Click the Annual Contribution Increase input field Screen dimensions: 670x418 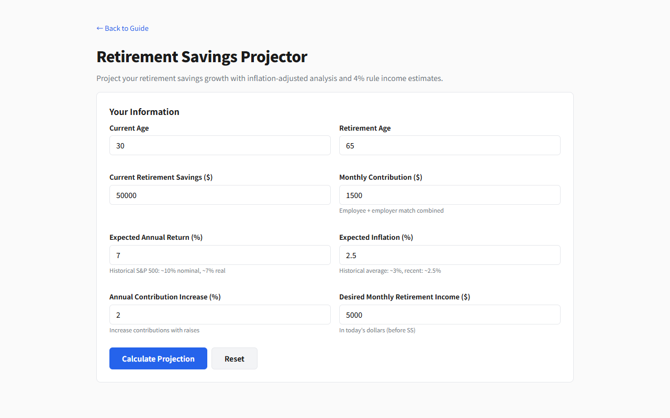[220, 315]
